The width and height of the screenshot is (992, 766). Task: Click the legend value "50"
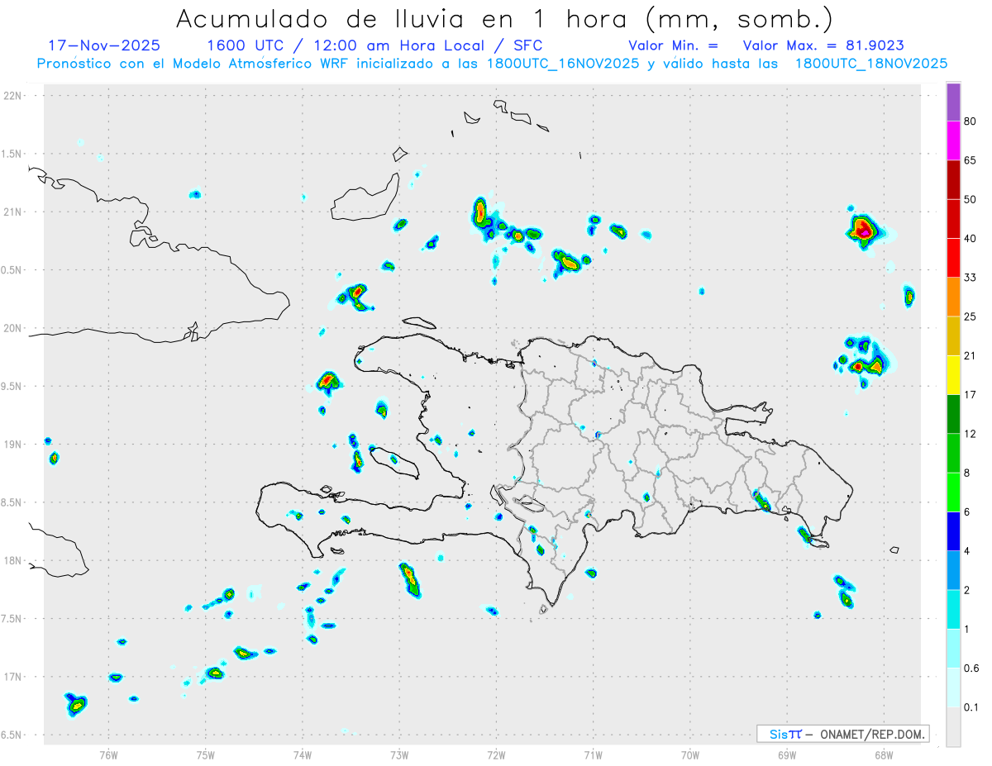[x=971, y=199]
